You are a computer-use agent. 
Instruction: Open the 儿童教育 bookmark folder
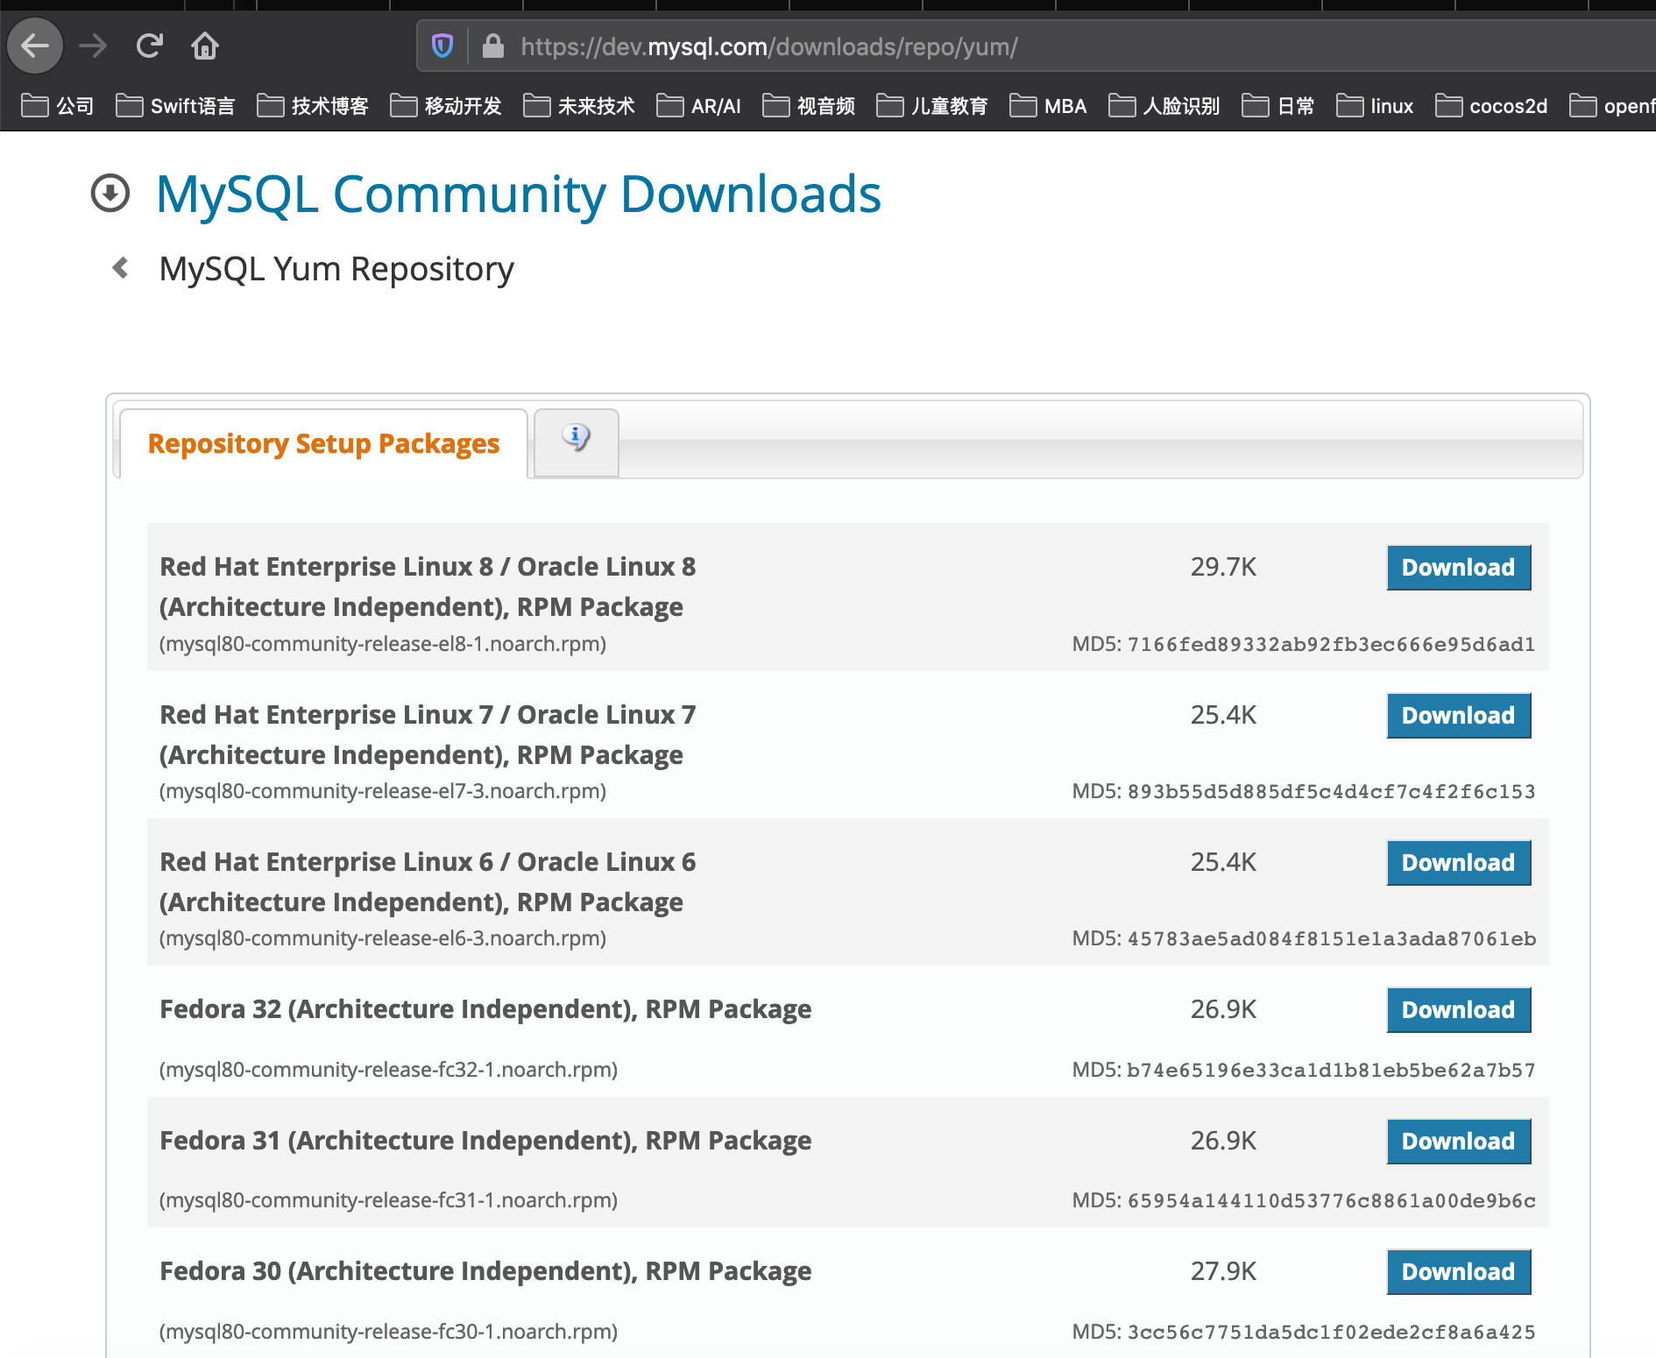coord(932,106)
